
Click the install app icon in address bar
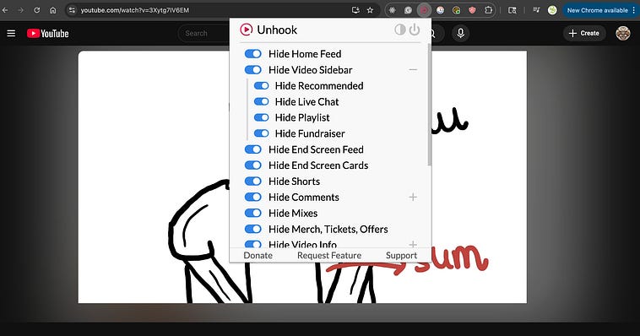[355, 10]
